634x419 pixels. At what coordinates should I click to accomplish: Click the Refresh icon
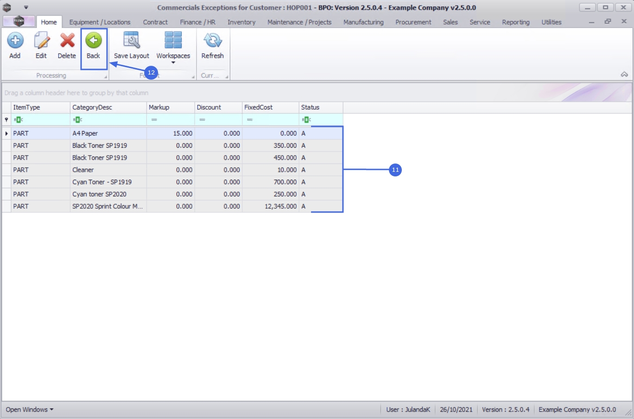pyautogui.click(x=212, y=41)
